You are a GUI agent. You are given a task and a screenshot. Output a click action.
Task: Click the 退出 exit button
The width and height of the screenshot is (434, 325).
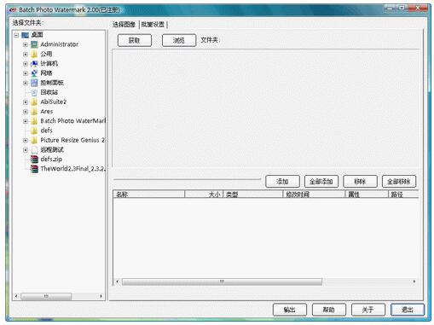point(408,310)
